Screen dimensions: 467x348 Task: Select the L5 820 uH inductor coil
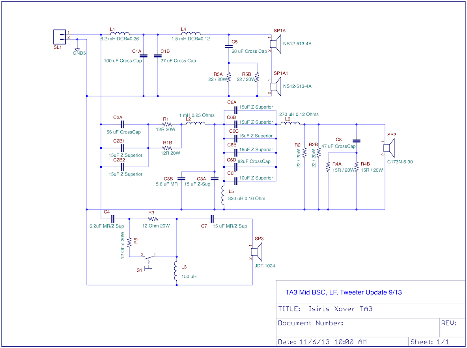[x=223, y=195]
